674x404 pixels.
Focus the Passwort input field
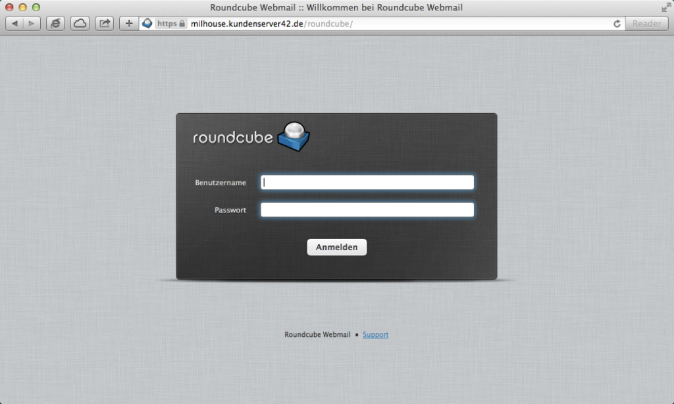(367, 210)
